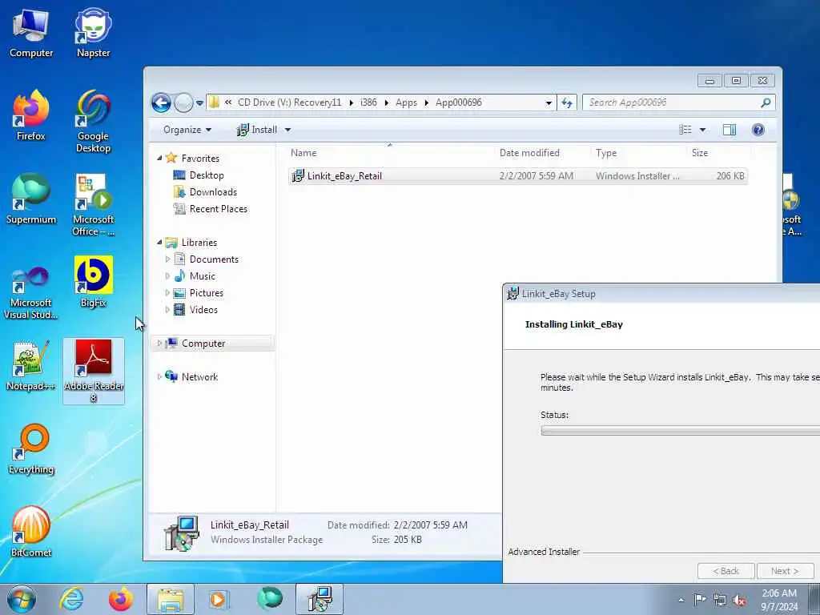The width and height of the screenshot is (820, 615).
Task: Switch to installer taskbar button
Action: click(x=320, y=599)
